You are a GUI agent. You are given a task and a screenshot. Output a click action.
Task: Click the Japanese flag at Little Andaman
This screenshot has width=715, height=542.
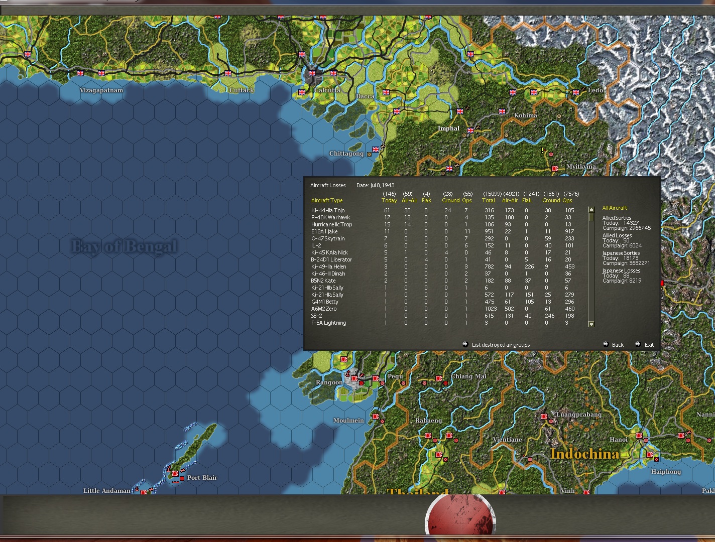[144, 492]
